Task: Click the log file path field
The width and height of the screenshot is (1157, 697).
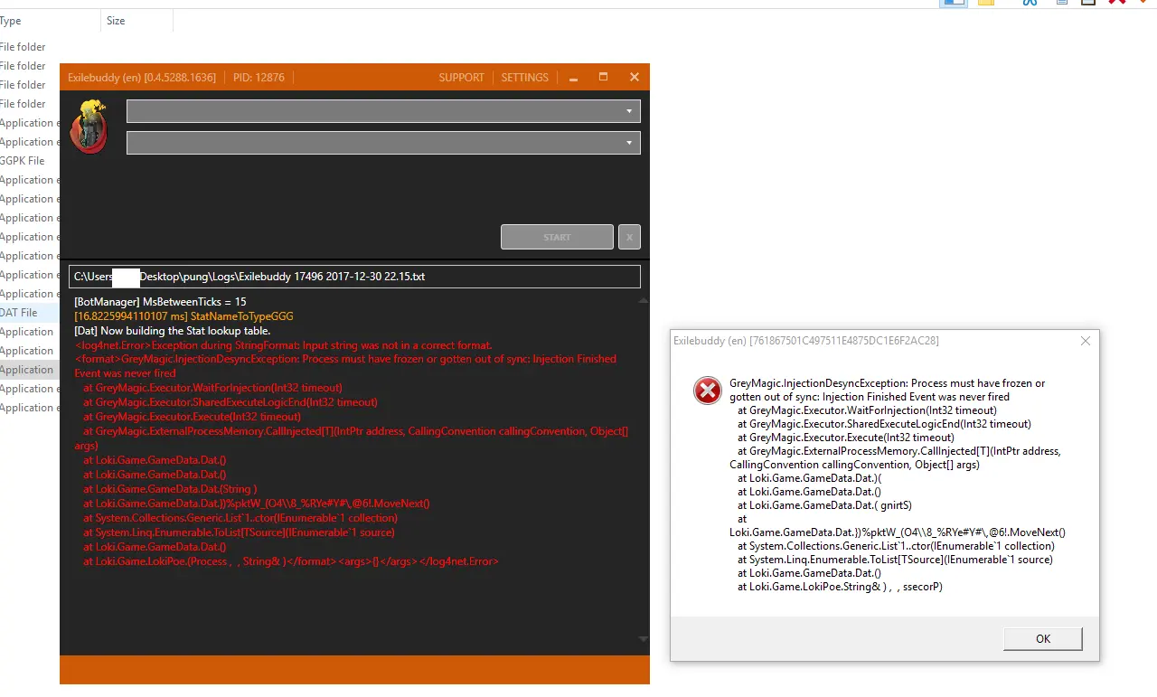Action: [x=354, y=277]
